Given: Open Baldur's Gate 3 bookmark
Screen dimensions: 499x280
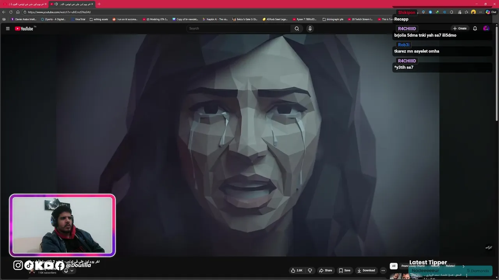Looking at the screenshot, I should (x=245, y=19).
